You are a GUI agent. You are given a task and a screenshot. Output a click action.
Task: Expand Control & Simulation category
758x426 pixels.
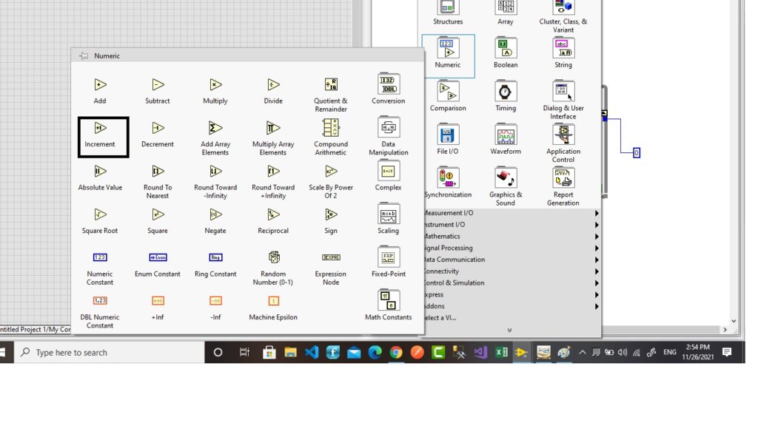(x=512, y=283)
